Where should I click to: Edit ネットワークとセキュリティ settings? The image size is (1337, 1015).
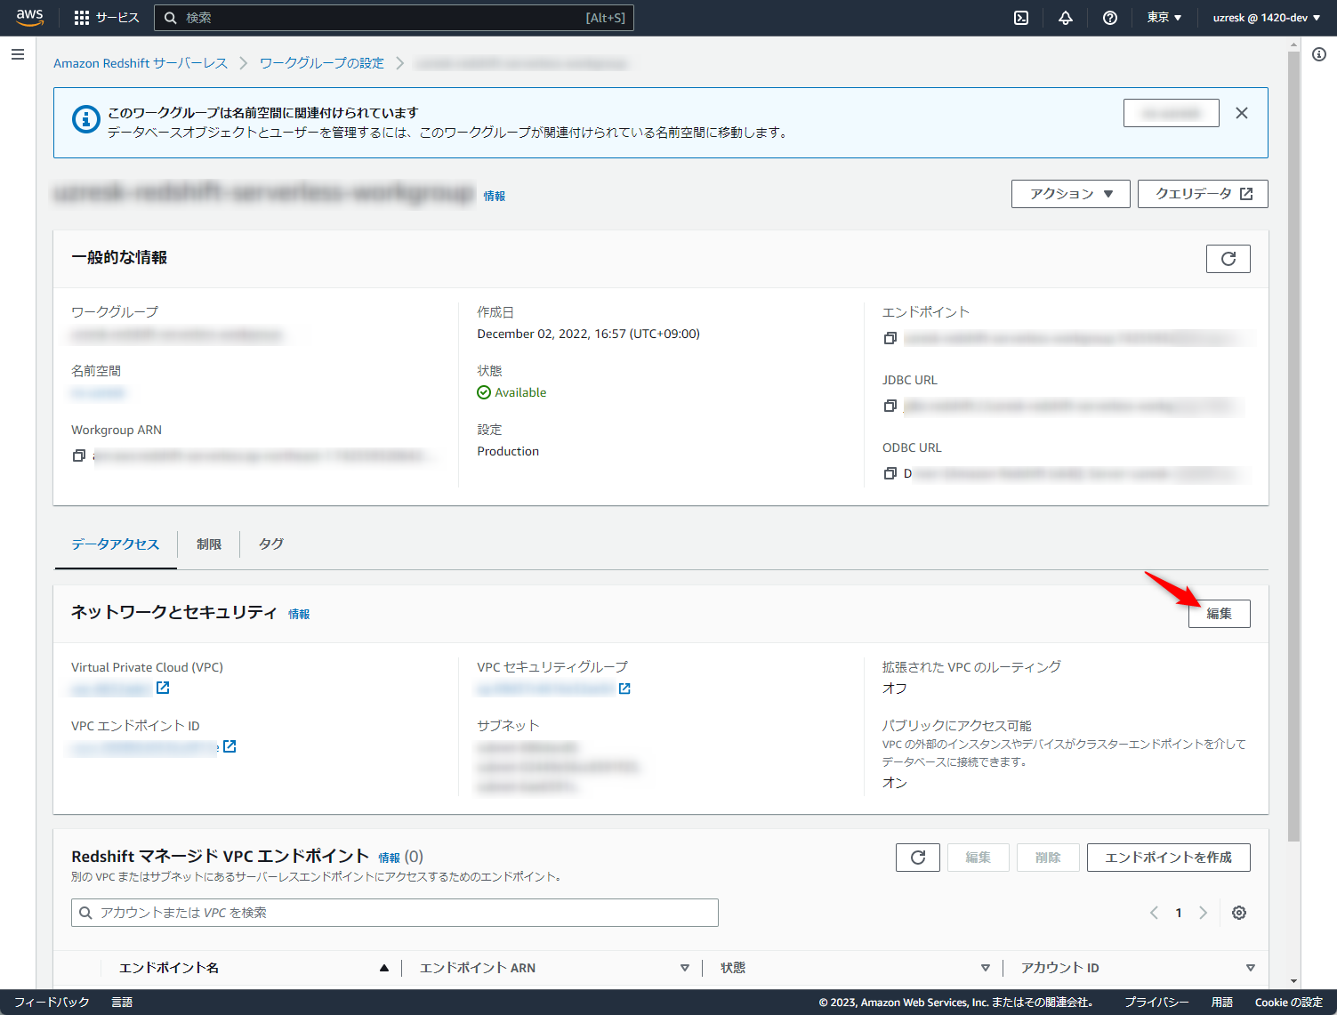coord(1220,614)
